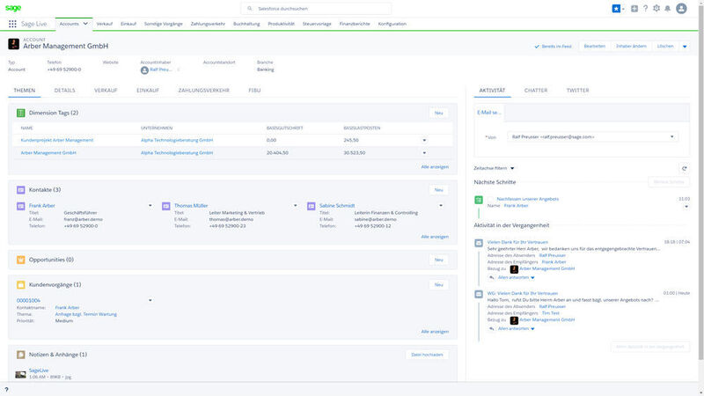The width and height of the screenshot is (704, 396).
Task: Open row menu for Kundenprojekt Arber Management
Action: tap(424, 140)
